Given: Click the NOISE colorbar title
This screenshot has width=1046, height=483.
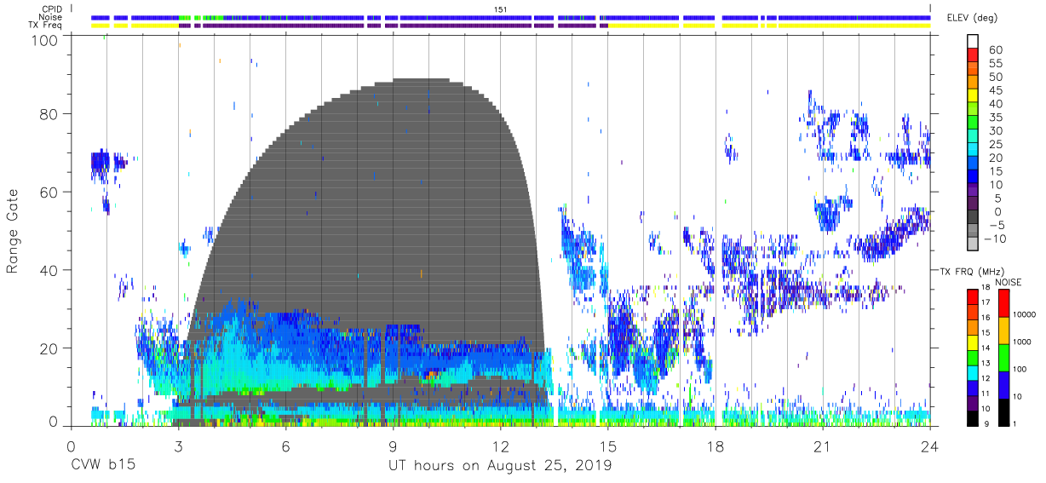Looking at the screenshot, I should (1010, 281).
